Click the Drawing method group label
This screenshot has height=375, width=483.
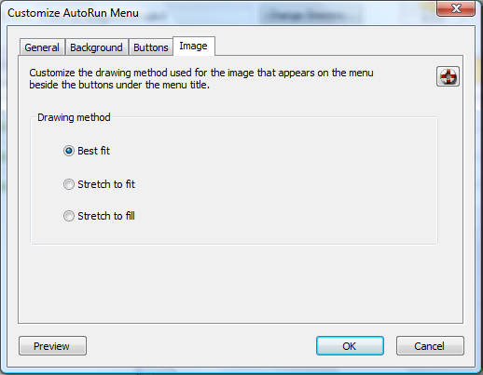[74, 117]
